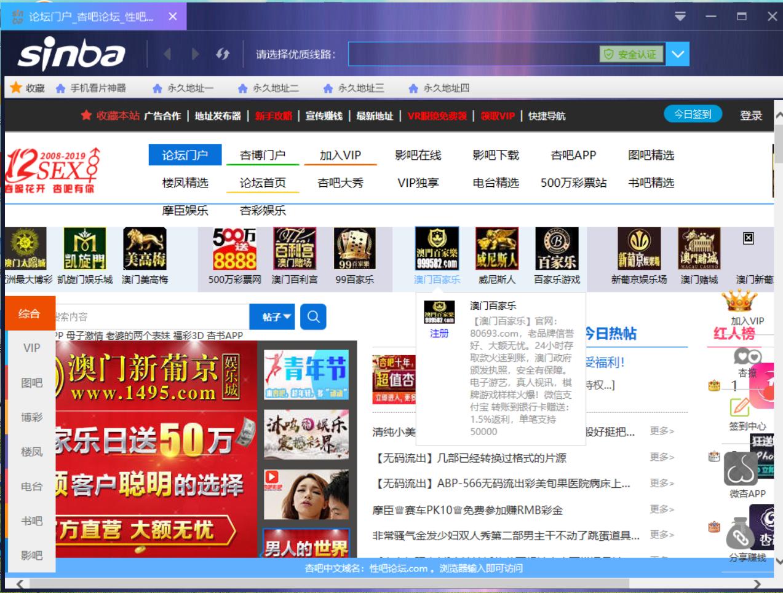Close the ad strip with the X box
The width and height of the screenshot is (783, 593).
tap(749, 238)
